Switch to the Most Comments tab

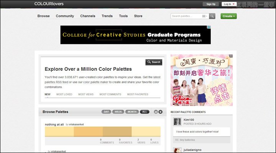(110, 94)
